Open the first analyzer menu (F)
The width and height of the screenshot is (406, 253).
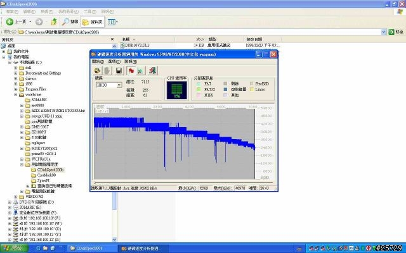click(x=98, y=61)
